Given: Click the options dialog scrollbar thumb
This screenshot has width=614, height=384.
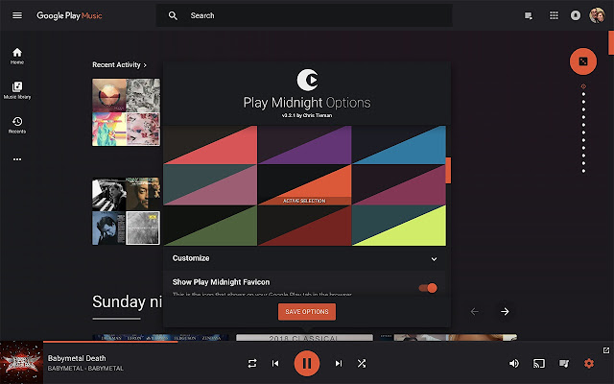Looking at the screenshot, I should click(448, 171).
